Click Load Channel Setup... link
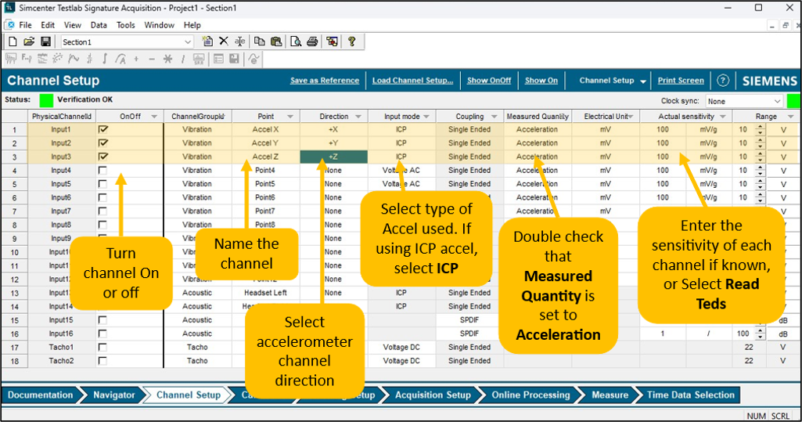Image resolution: width=802 pixels, height=422 pixels. click(x=413, y=81)
